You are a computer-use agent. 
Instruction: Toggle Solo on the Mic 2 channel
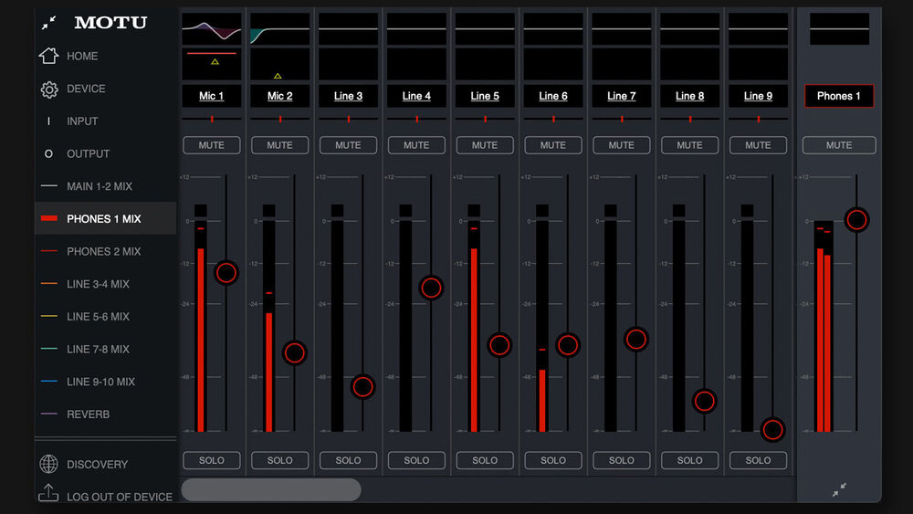pyautogui.click(x=279, y=460)
